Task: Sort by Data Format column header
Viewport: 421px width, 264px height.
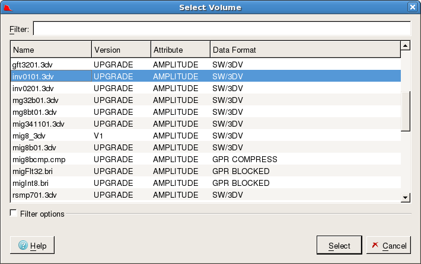Action: (x=305, y=50)
